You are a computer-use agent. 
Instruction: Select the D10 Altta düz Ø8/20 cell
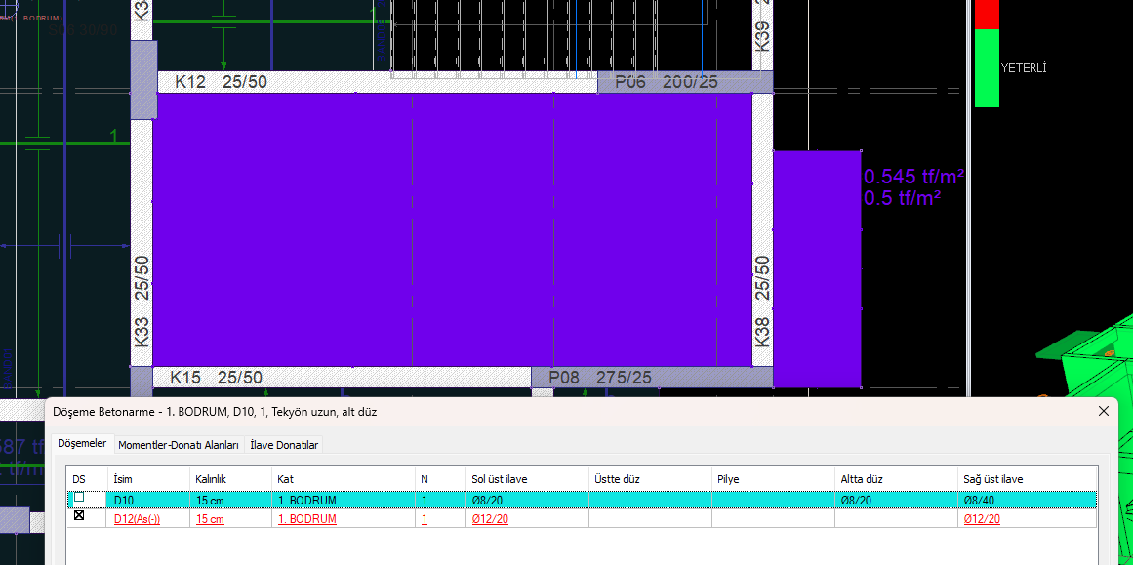pyautogui.click(x=857, y=501)
